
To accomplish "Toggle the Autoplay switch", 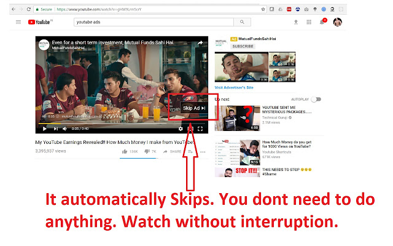I will [316, 99].
